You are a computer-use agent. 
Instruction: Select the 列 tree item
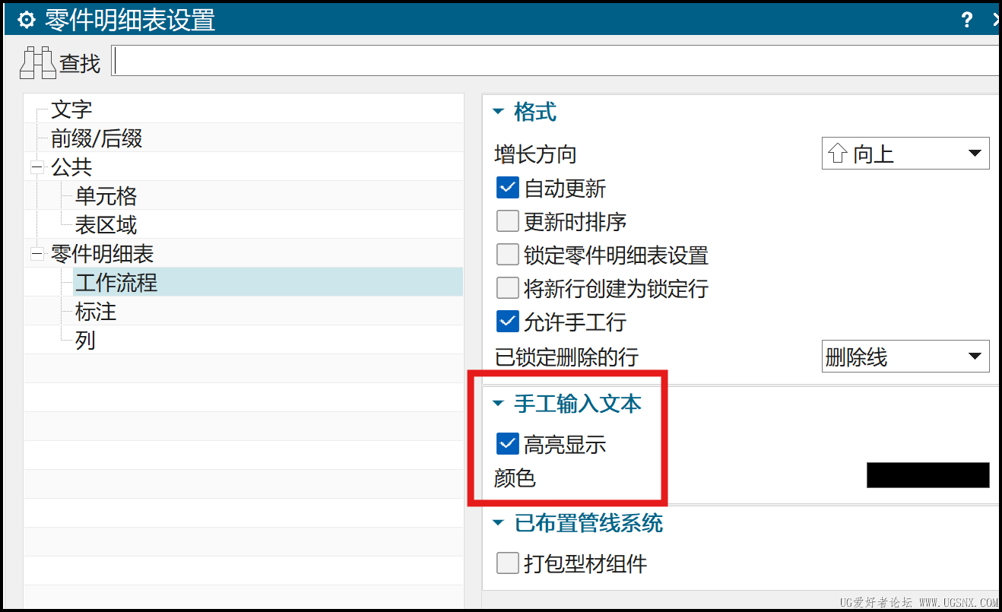(x=85, y=341)
